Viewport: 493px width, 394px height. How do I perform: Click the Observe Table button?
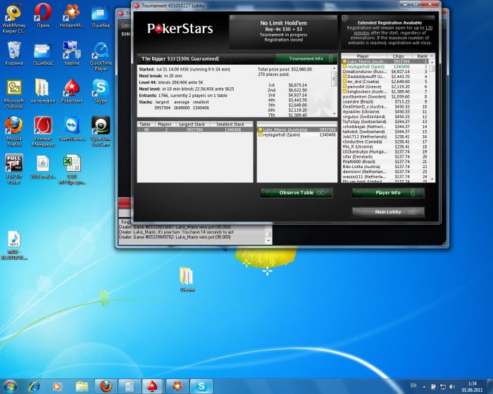(x=296, y=192)
